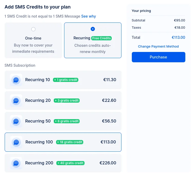Select the One-time radio button
The width and height of the screenshot is (191, 176).
[33, 29]
